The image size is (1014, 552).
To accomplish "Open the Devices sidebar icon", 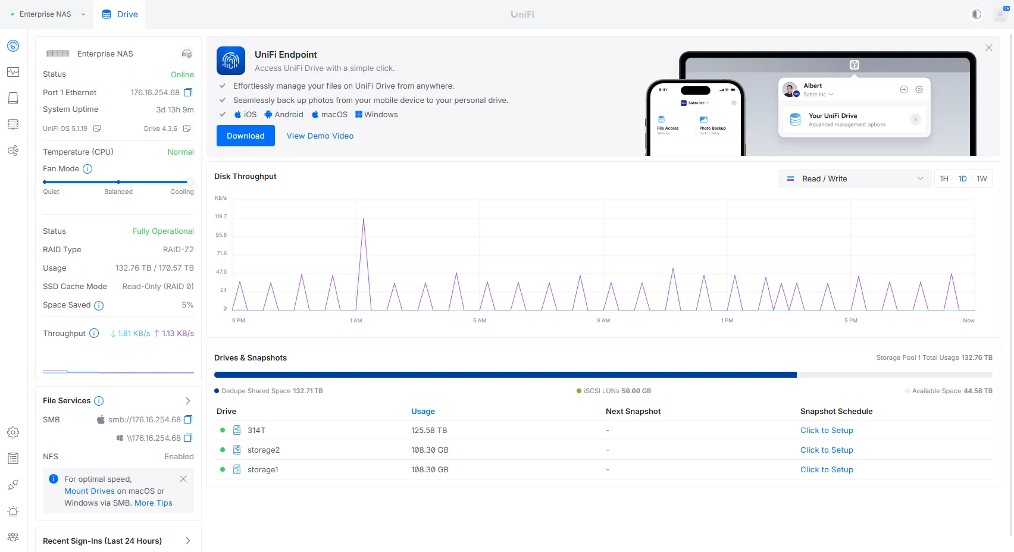I will tap(13, 98).
